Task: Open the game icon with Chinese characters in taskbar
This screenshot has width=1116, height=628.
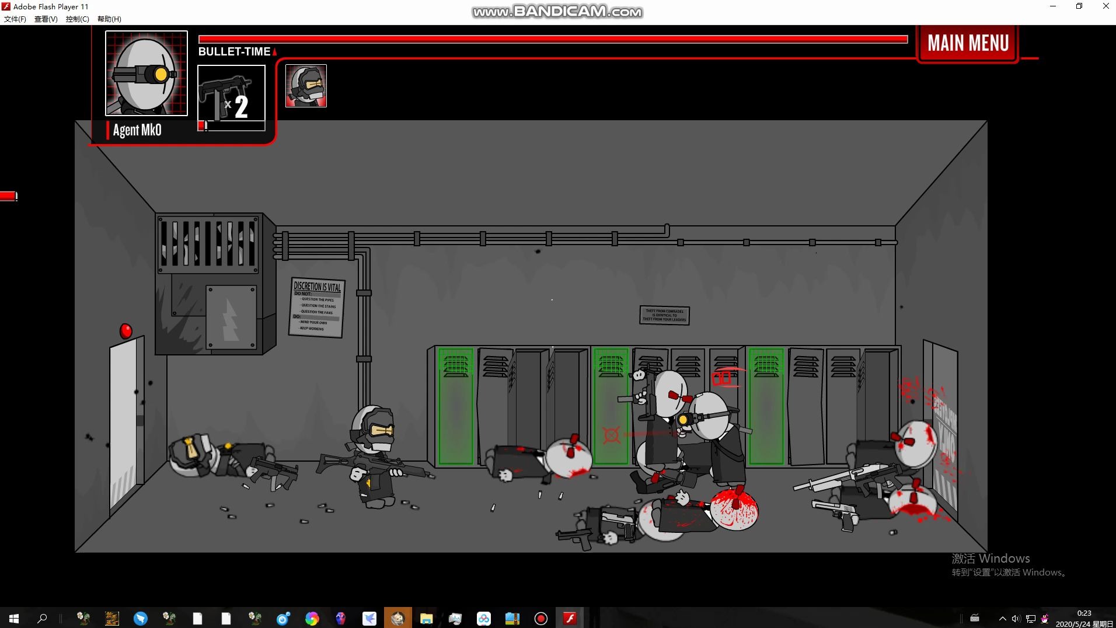Action: 111,618
